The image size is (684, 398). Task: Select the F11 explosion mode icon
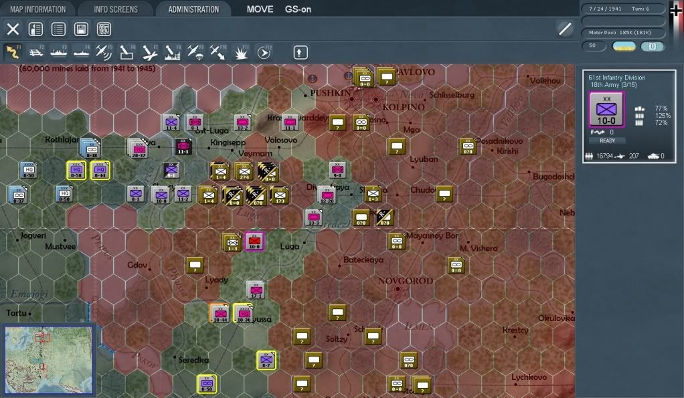click(241, 52)
